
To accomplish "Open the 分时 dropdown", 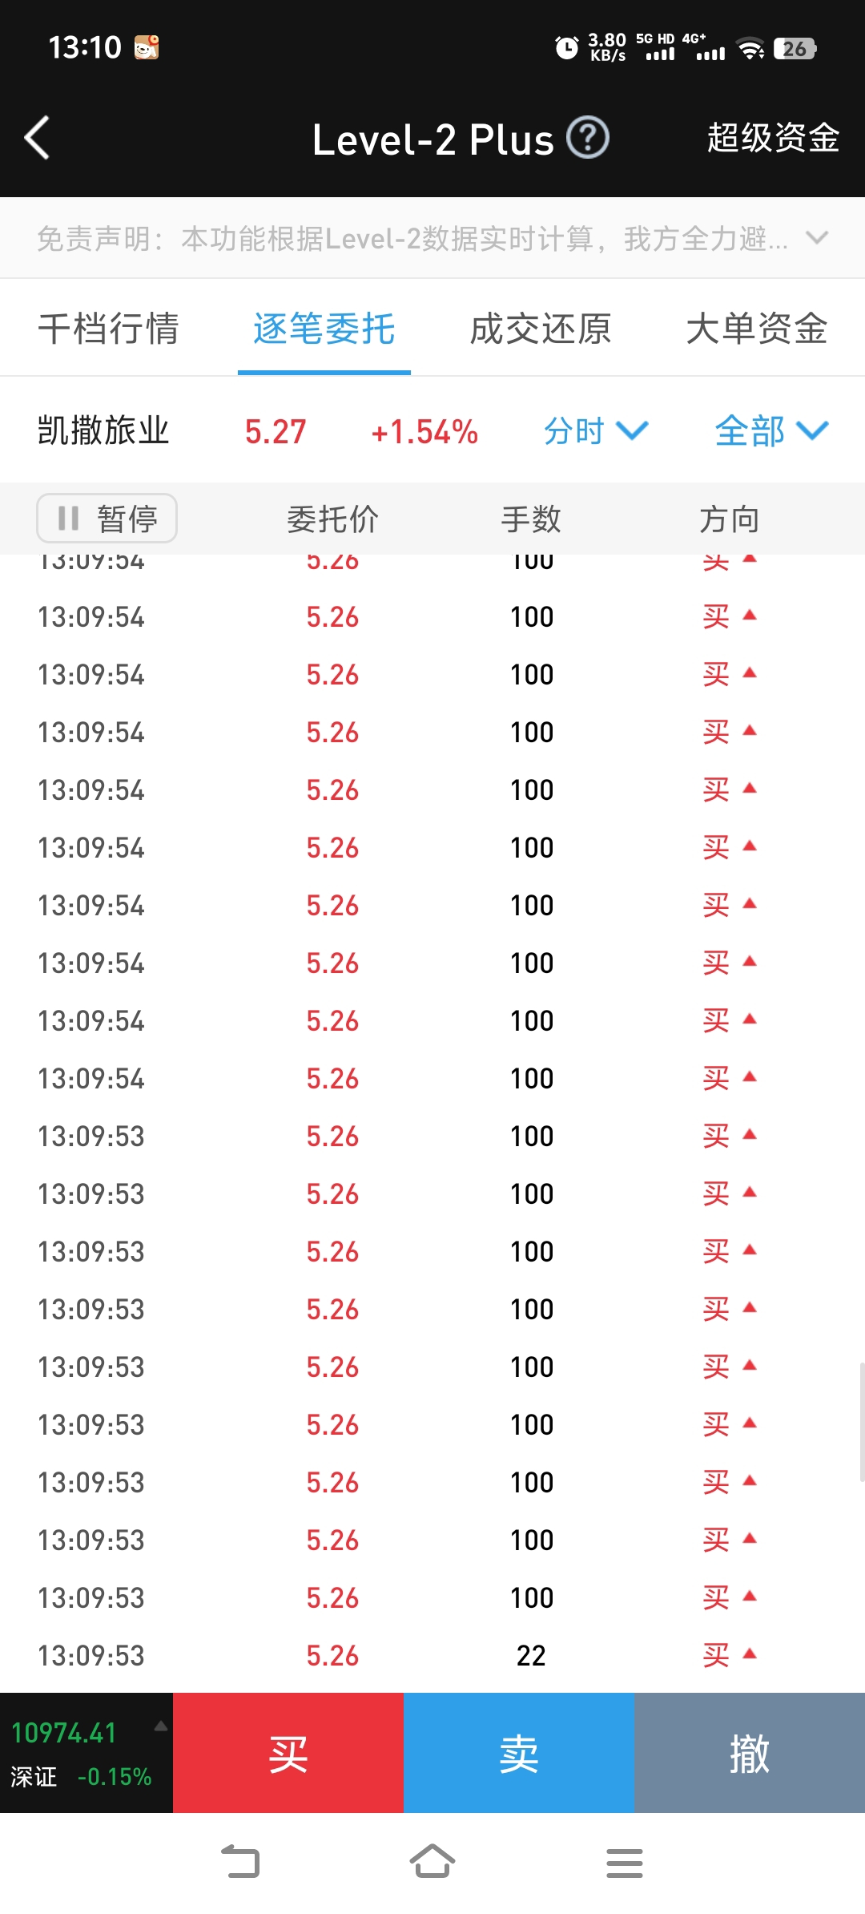I will point(595,431).
